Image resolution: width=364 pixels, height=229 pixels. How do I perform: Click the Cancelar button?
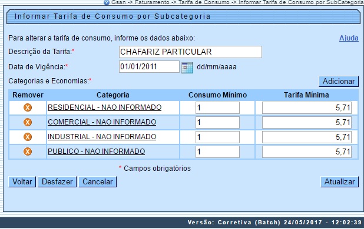(x=98, y=182)
